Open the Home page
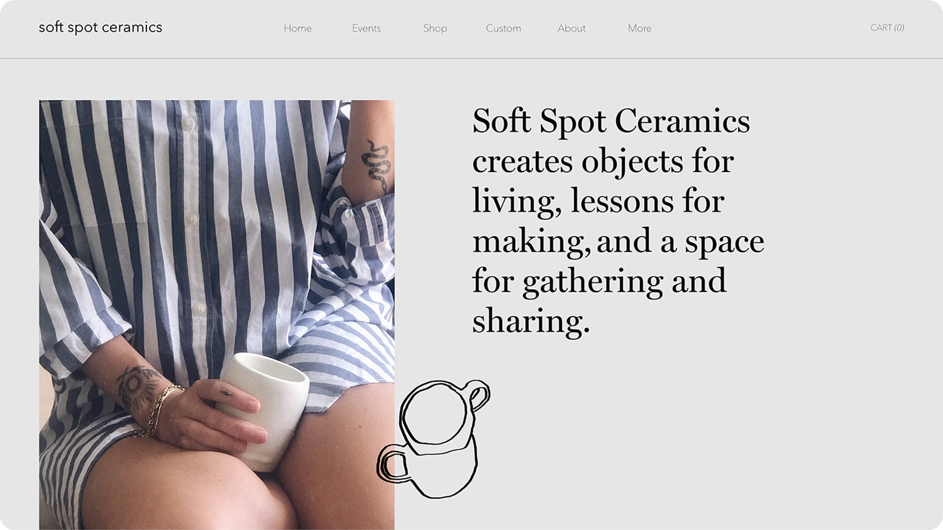Screen dimensions: 943x530 pos(298,28)
